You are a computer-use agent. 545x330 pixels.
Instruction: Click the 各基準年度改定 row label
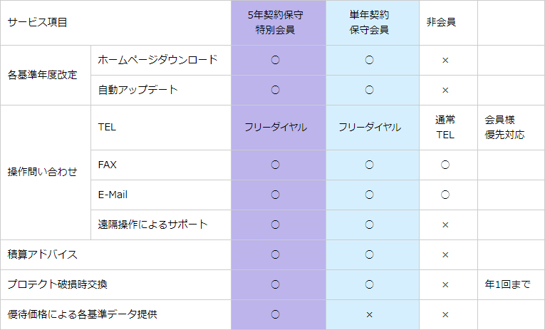[x=42, y=74]
